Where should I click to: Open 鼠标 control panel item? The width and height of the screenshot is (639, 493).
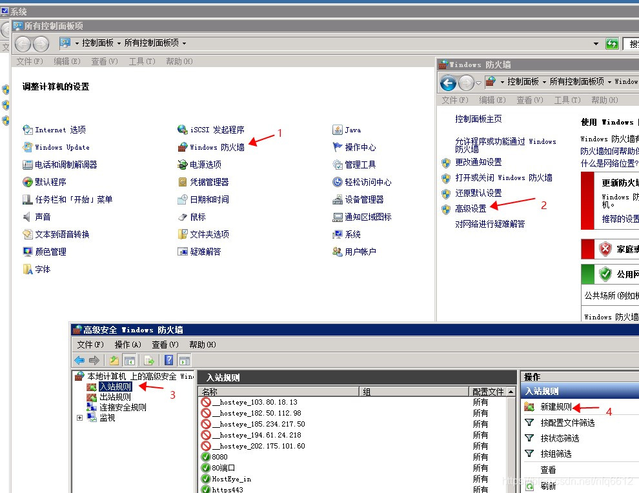pos(192,217)
